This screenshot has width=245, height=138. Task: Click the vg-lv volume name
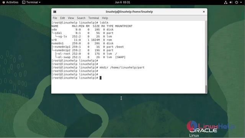tap(63, 36)
